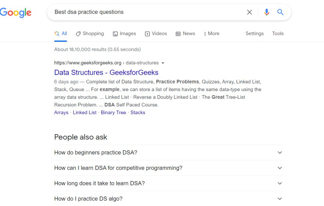The width and height of the screenshot is (324, 206).
Task: Open the More menu with three dots
Action: [211, 34]
